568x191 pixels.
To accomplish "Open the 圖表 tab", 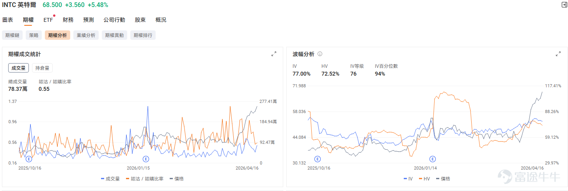I will (7, 20).
